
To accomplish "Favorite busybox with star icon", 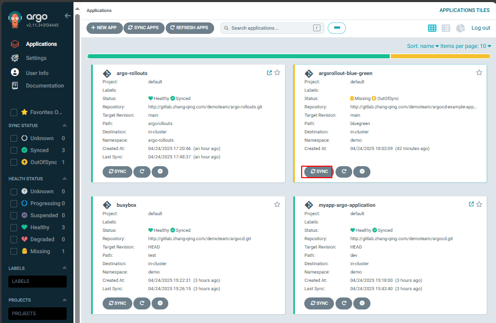I will click(277, 204).
